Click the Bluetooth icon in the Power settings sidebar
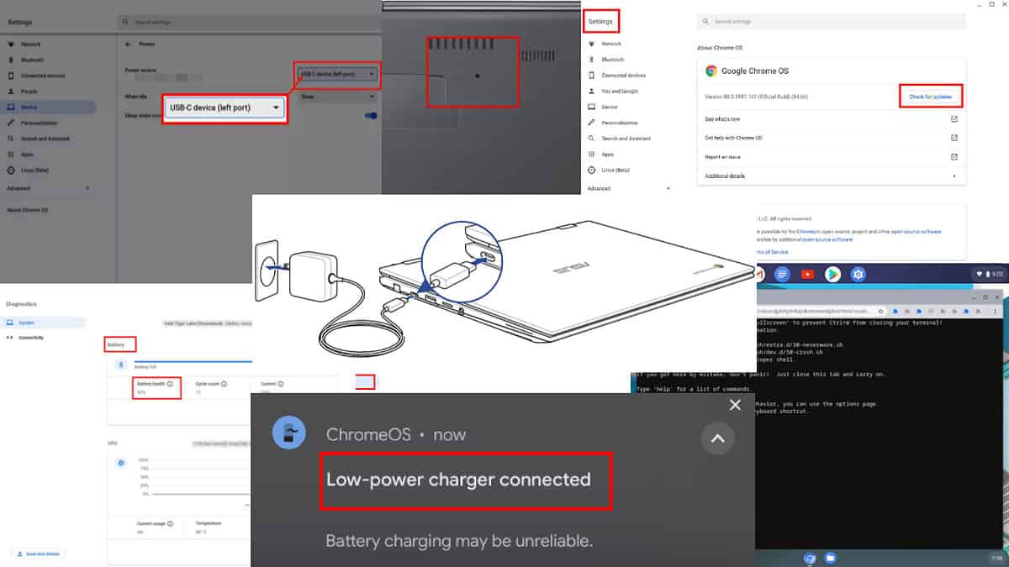Screen dimensions: 1009x567 tap(11, 60)
